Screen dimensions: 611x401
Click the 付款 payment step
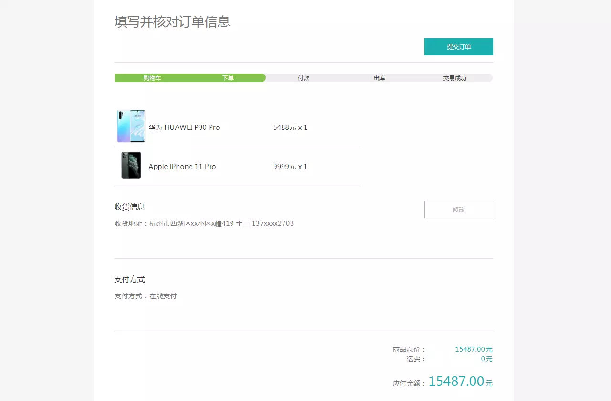click(x=304, y=77)
